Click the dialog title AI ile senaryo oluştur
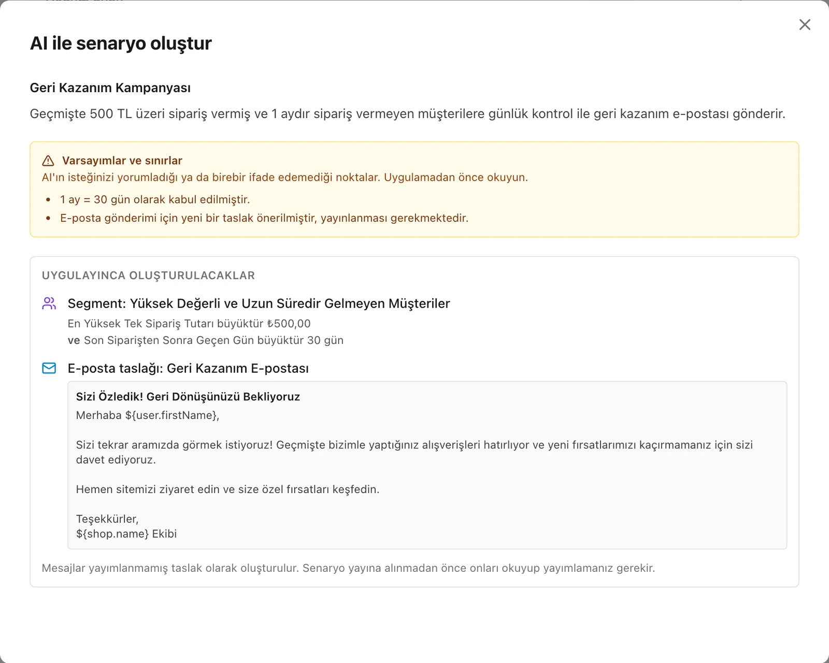This screenshot has height=663, width=829. (x=121, y=43)
